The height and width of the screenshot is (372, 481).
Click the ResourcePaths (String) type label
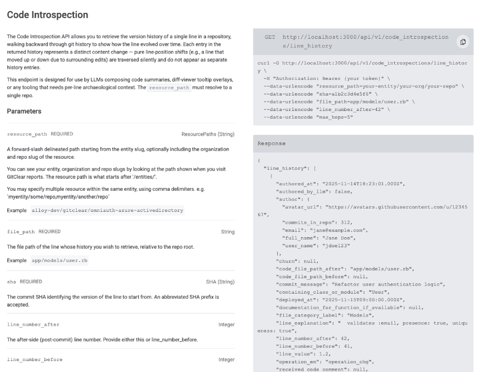click(208, 134)
